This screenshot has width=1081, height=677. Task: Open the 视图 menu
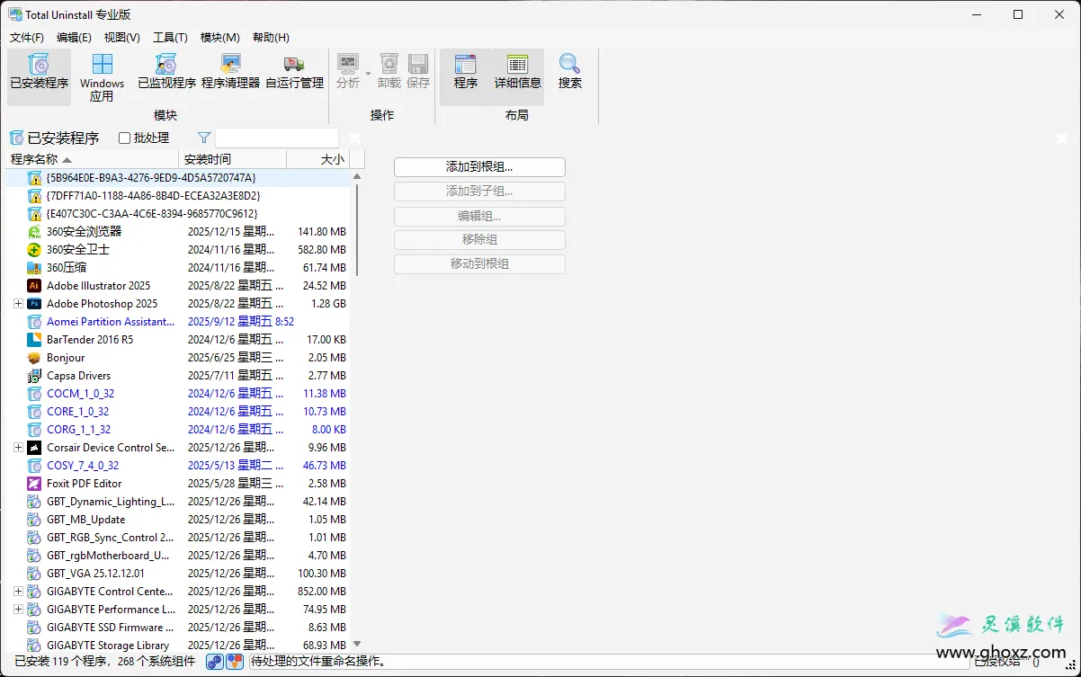tap(122, 38)
